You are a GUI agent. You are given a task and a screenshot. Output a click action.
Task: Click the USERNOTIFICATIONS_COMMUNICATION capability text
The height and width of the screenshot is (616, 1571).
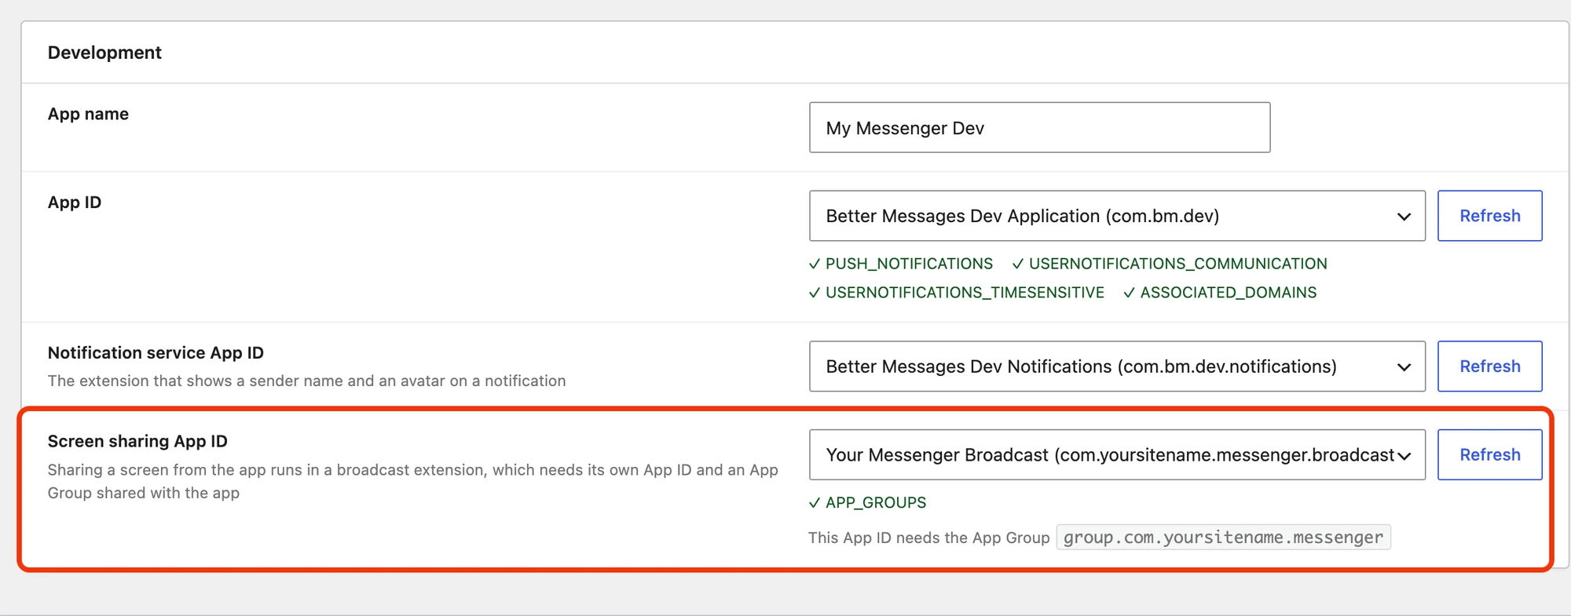(1178, 264)
